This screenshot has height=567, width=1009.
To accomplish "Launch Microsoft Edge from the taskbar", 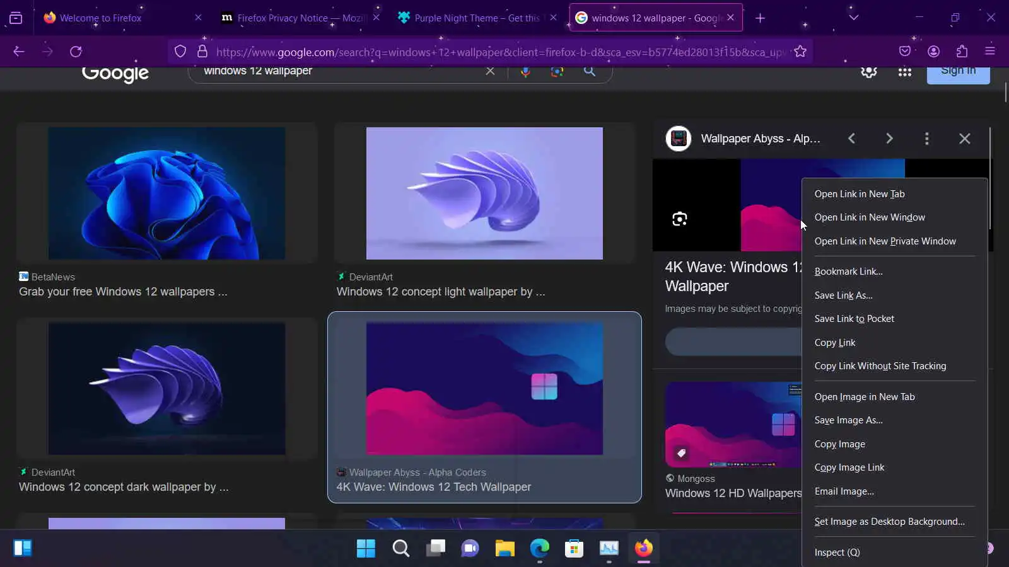I will pyautogui.click(x=540, y=549).
